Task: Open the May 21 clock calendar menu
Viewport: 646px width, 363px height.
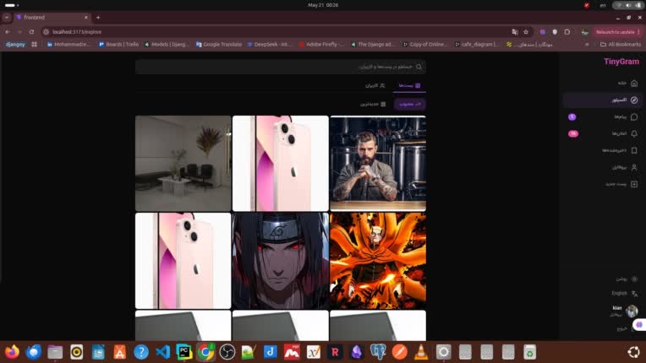Action: [x=323, y=5]
